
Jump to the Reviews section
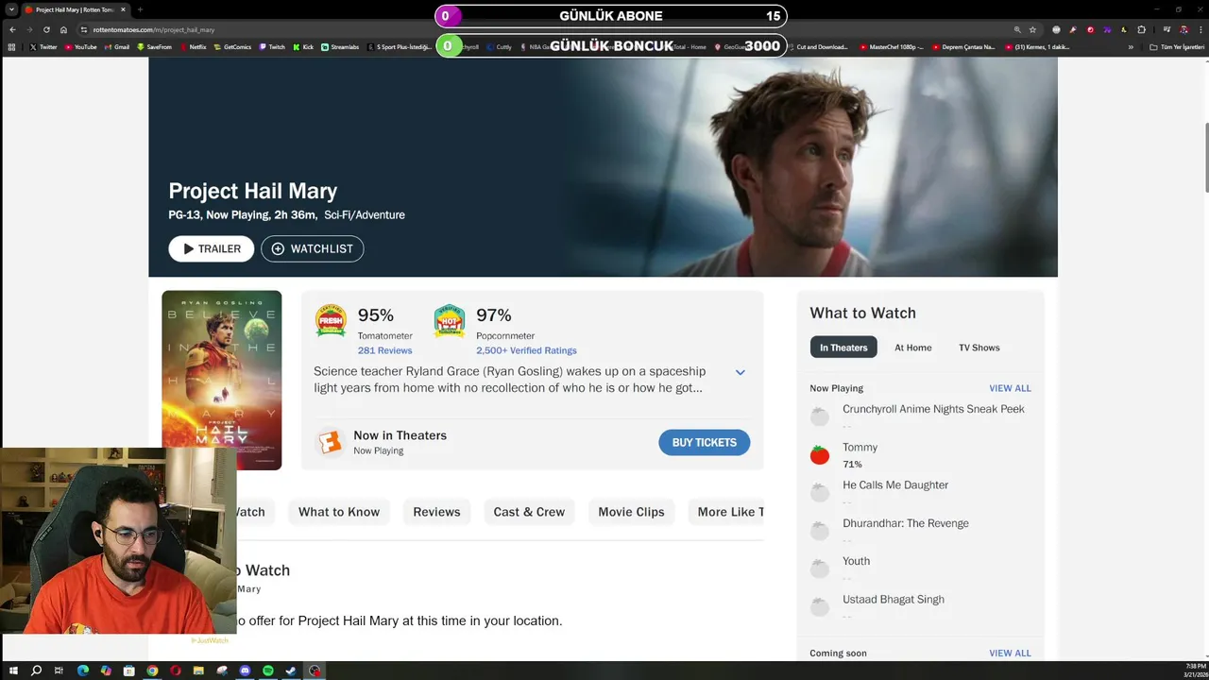[x=436, y=512]
